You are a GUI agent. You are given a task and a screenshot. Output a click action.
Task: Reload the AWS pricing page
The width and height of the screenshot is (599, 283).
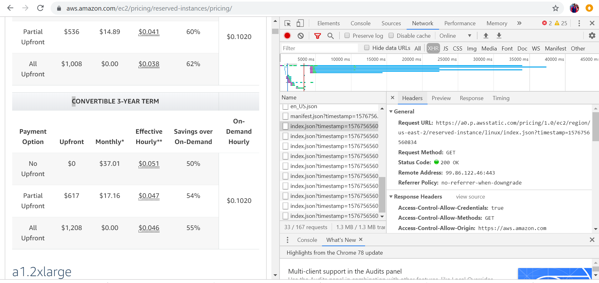(x=40, y=8)
